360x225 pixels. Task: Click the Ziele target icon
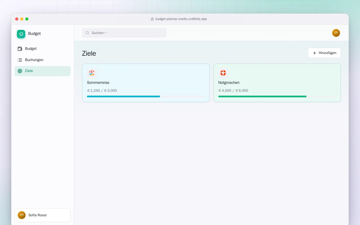pyautogui.click(x=20, y=71)
